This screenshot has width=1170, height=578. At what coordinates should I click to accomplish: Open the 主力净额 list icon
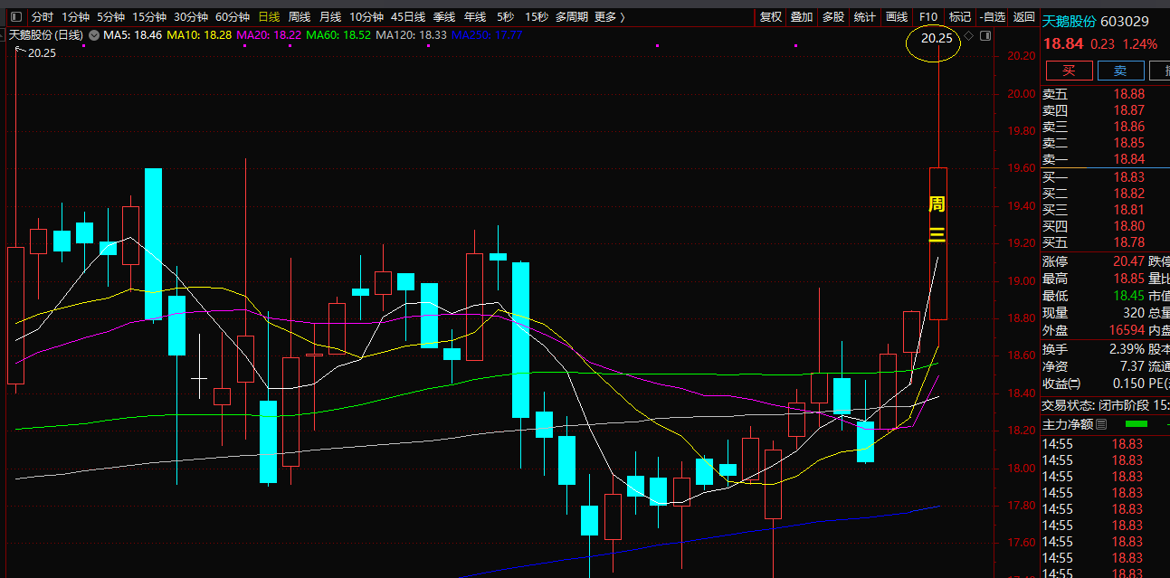(x=1102, y=423)
